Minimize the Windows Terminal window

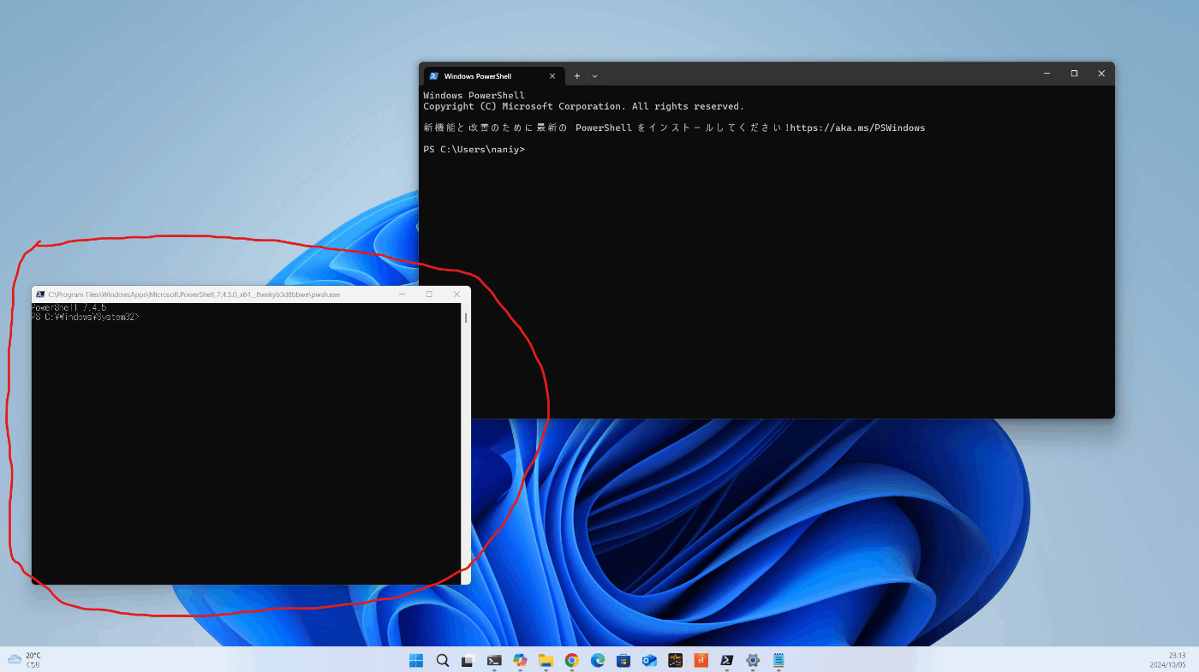[1047, 74]
